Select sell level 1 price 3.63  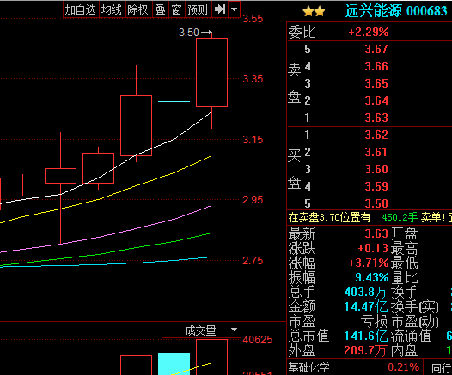click(376, 118)
